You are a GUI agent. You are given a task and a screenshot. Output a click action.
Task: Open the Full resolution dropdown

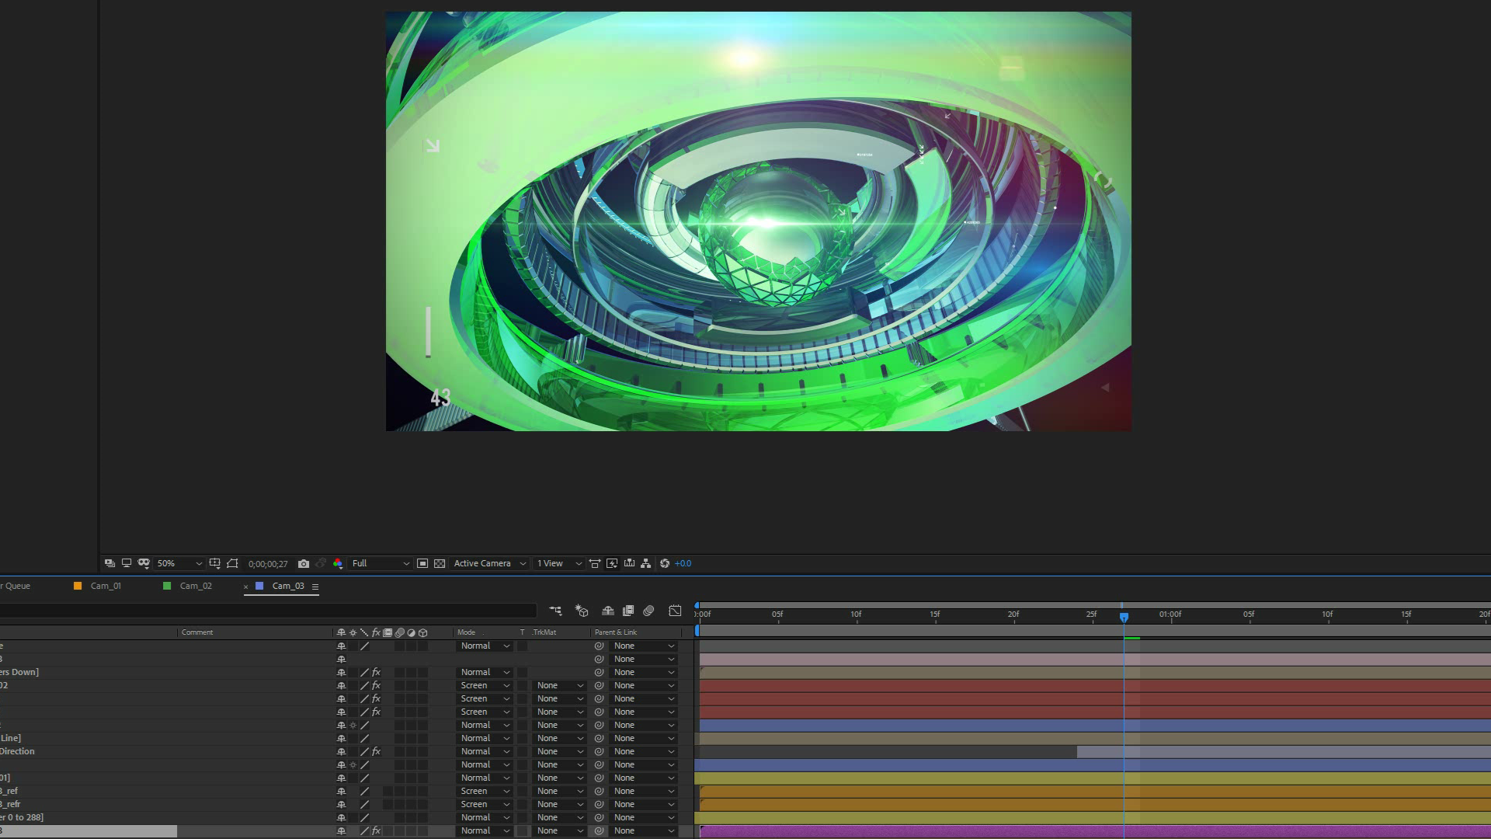[x=381, y=564]
